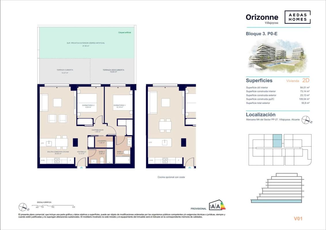Click the 'PROVISIONAL' label

(198, 209)
